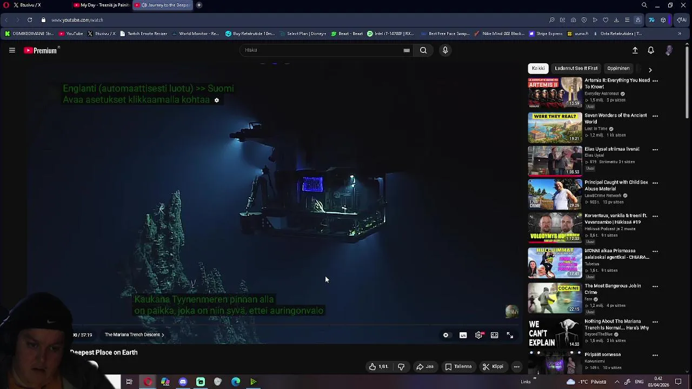The width and height of the screenshot is (692, 389).
Task: Open player settings gear with HD badge
Action: [x=479, y=335]
